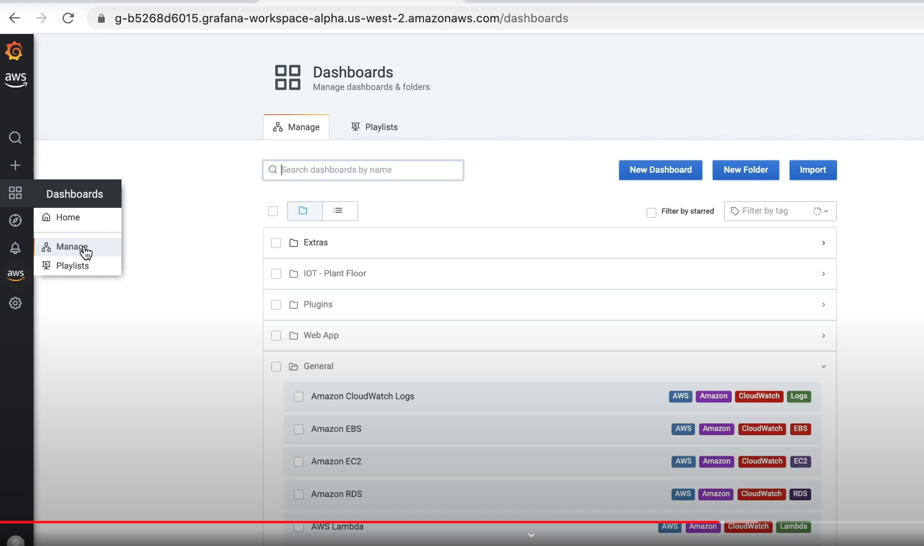Switch to the Manage tab
The width and height of the screenshot is (924, 546).
pos(296,127)
